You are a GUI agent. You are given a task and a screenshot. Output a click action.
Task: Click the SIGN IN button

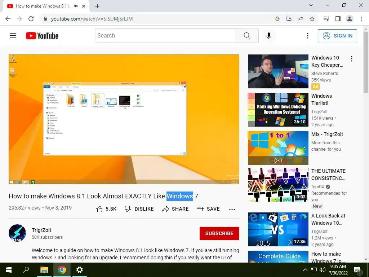point(337,36)
